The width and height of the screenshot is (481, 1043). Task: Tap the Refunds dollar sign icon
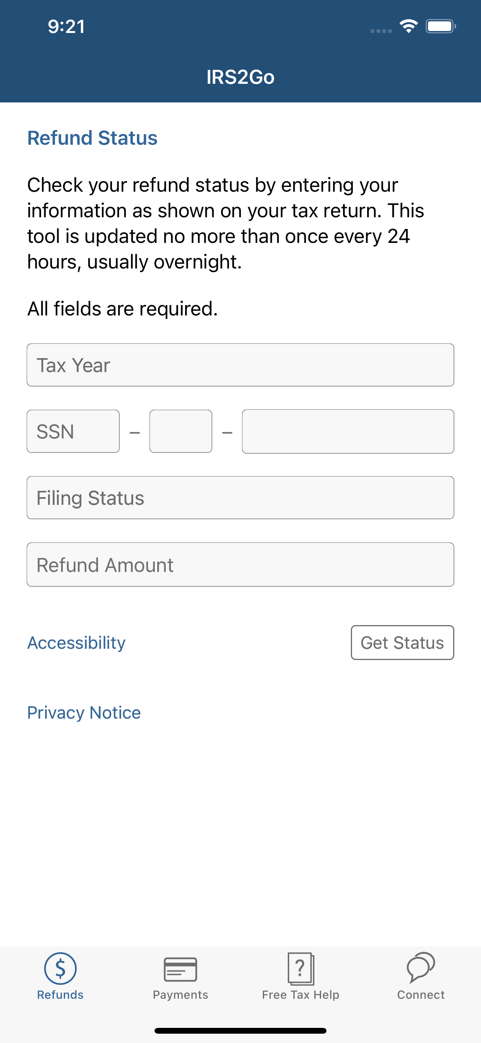pos(60,968)
